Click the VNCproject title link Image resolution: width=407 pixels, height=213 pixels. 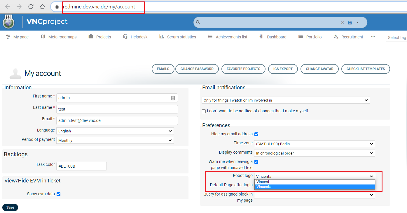pyautogui.click(x=47, y=22)
